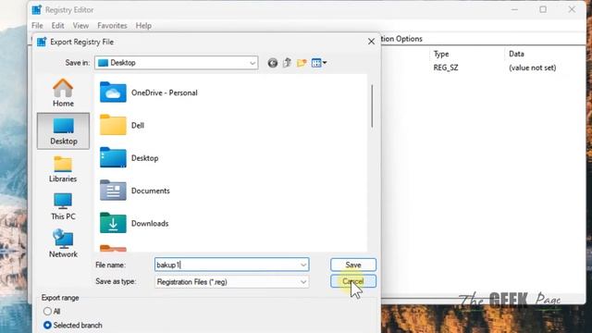
Task: Select the Downloads folder icon
Action: [113, 223]
